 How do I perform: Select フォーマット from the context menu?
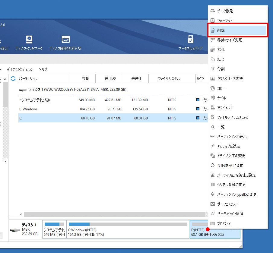[x=225, y=21]
